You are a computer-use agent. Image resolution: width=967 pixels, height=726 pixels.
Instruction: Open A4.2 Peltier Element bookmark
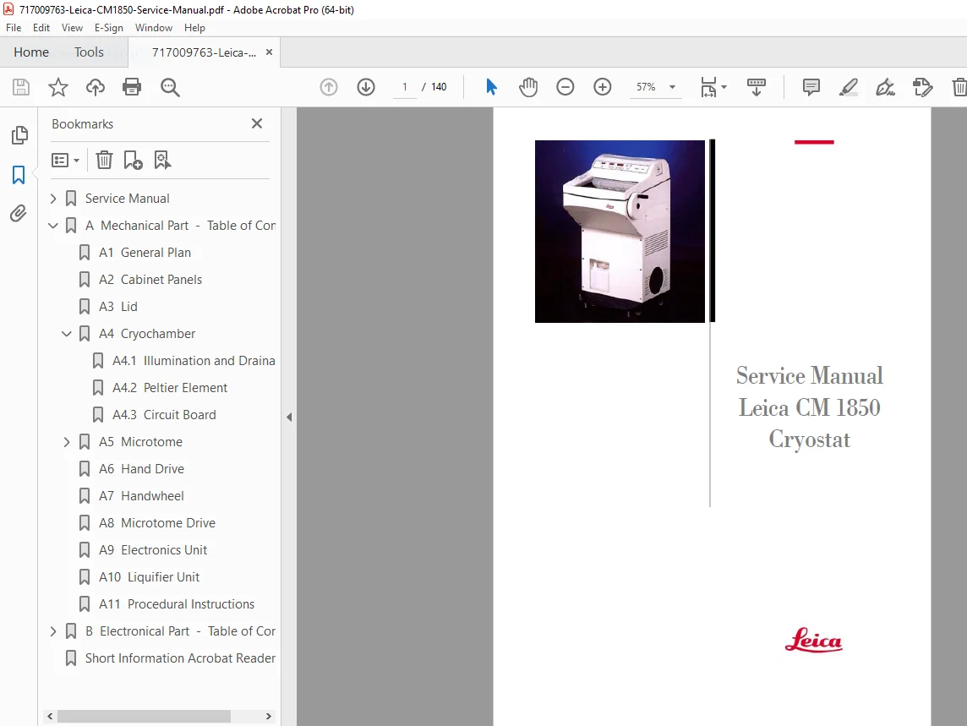[170, 388]
